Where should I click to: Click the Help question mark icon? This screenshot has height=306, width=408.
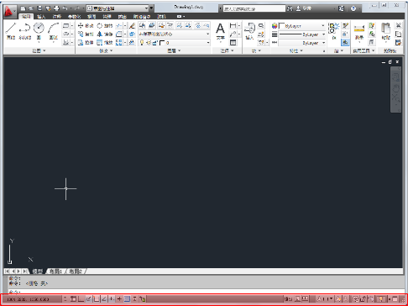(353, 8)
